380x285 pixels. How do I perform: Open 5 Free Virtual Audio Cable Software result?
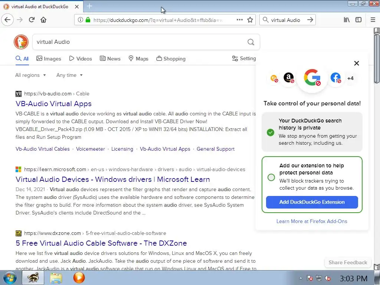click(x=101, y=243)
